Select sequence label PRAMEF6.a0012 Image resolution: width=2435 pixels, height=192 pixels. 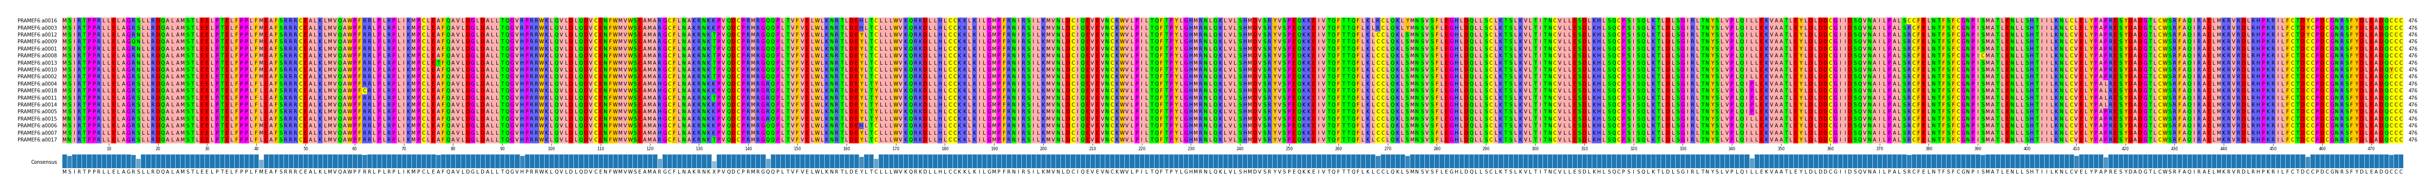tap(38, 35)
